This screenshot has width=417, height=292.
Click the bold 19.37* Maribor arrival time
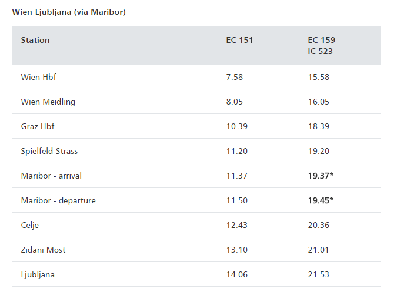[321, 176]
